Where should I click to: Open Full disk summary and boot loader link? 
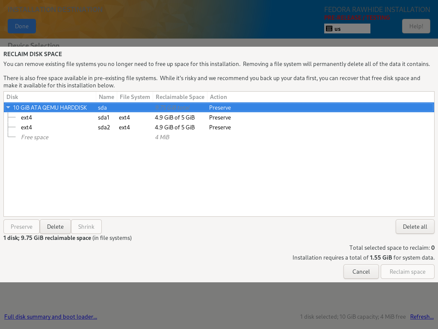pyautogui.click(x=50, y=317)
